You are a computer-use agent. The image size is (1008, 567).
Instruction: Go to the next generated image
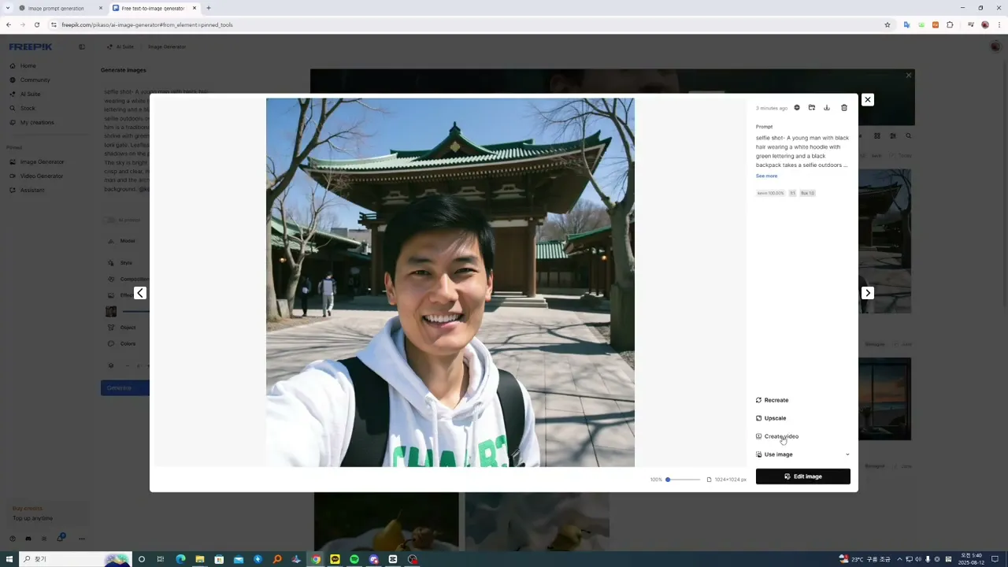pos(867,293)
